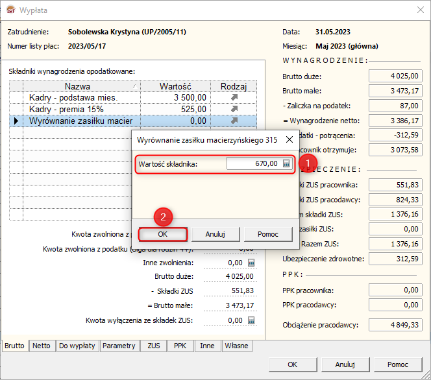Click the Wartość column header
The image size is (431, 380).
click(175, 86)
